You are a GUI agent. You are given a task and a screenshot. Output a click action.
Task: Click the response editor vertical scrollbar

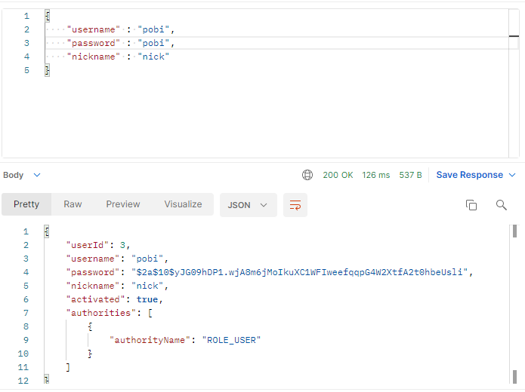click(x=514, y=304)
